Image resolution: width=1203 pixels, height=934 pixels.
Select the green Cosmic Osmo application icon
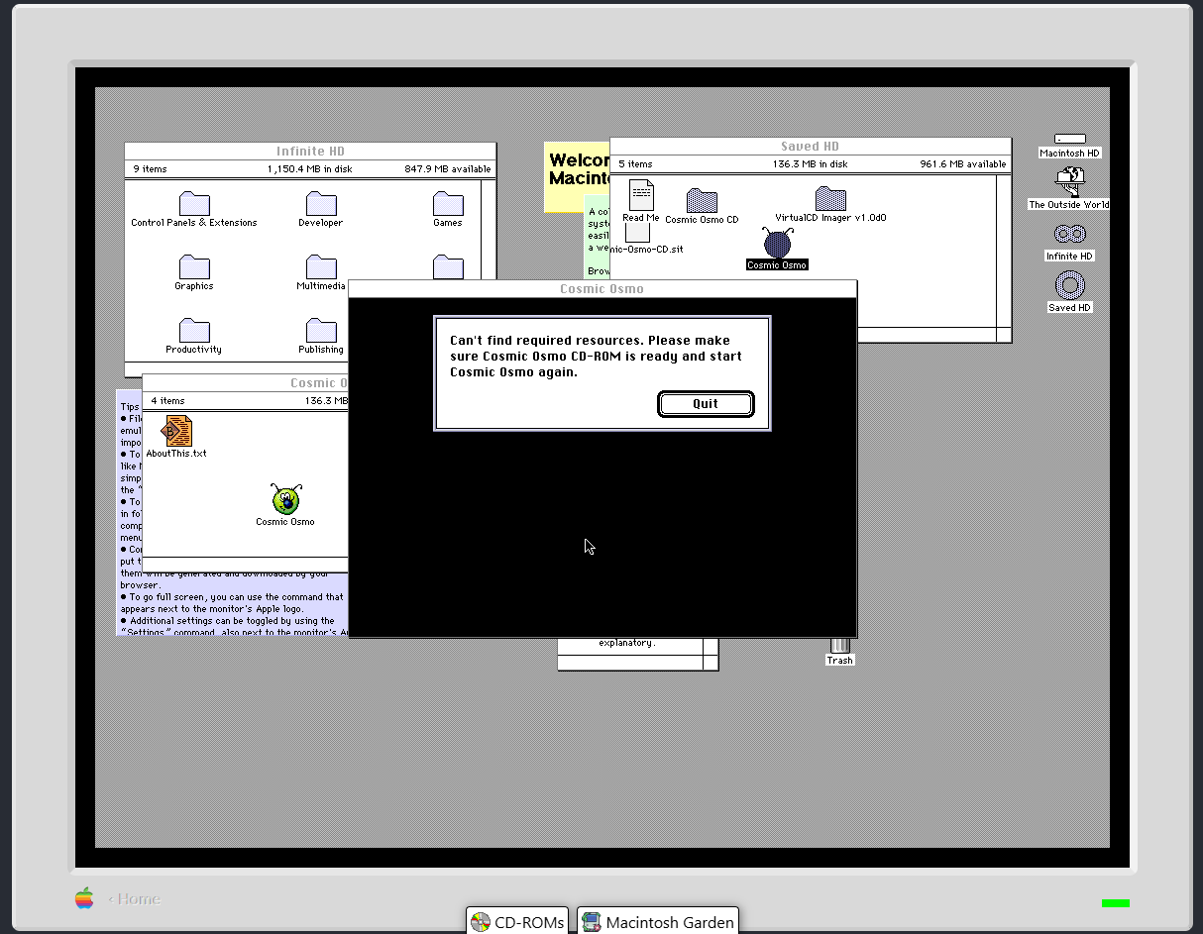click(286, 499)
